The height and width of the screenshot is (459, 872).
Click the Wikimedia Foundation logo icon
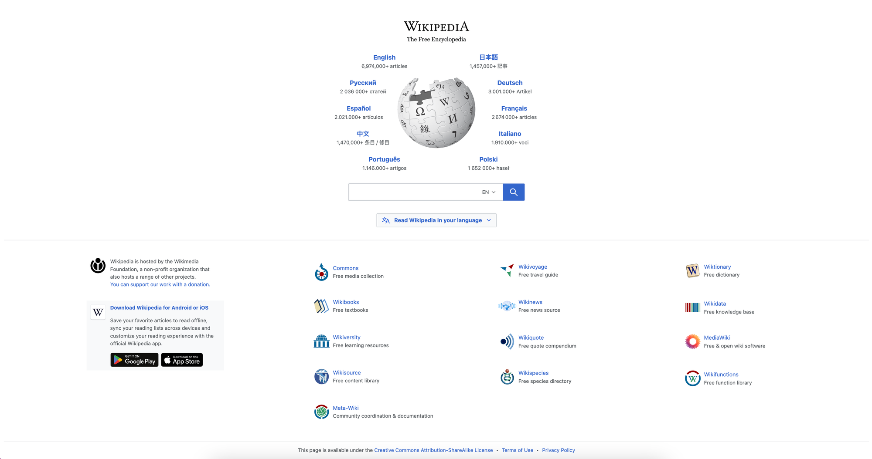(98, 265)
